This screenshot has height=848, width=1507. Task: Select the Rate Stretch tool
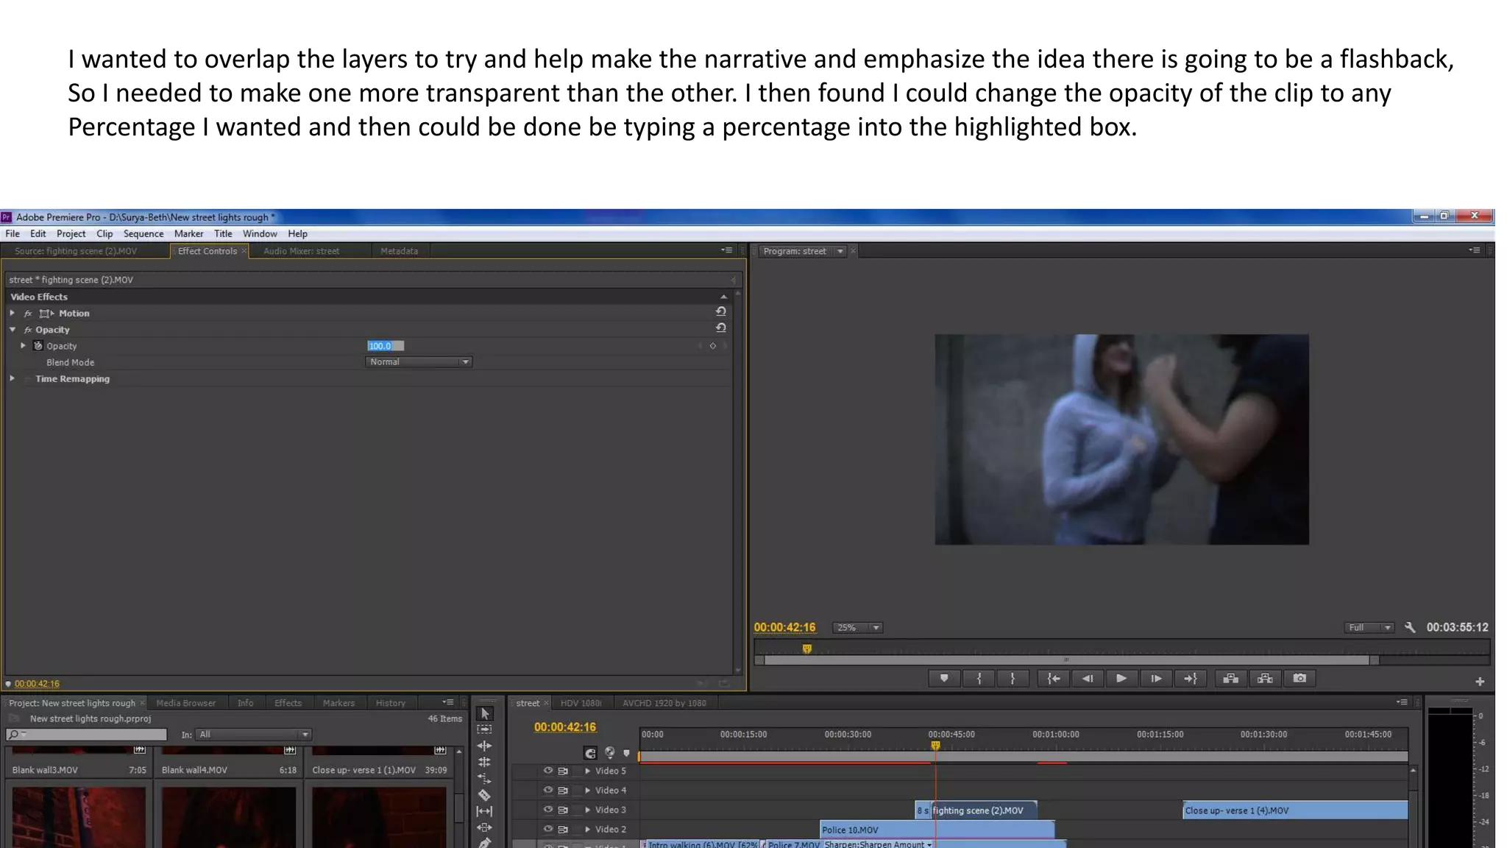[484, 778]
